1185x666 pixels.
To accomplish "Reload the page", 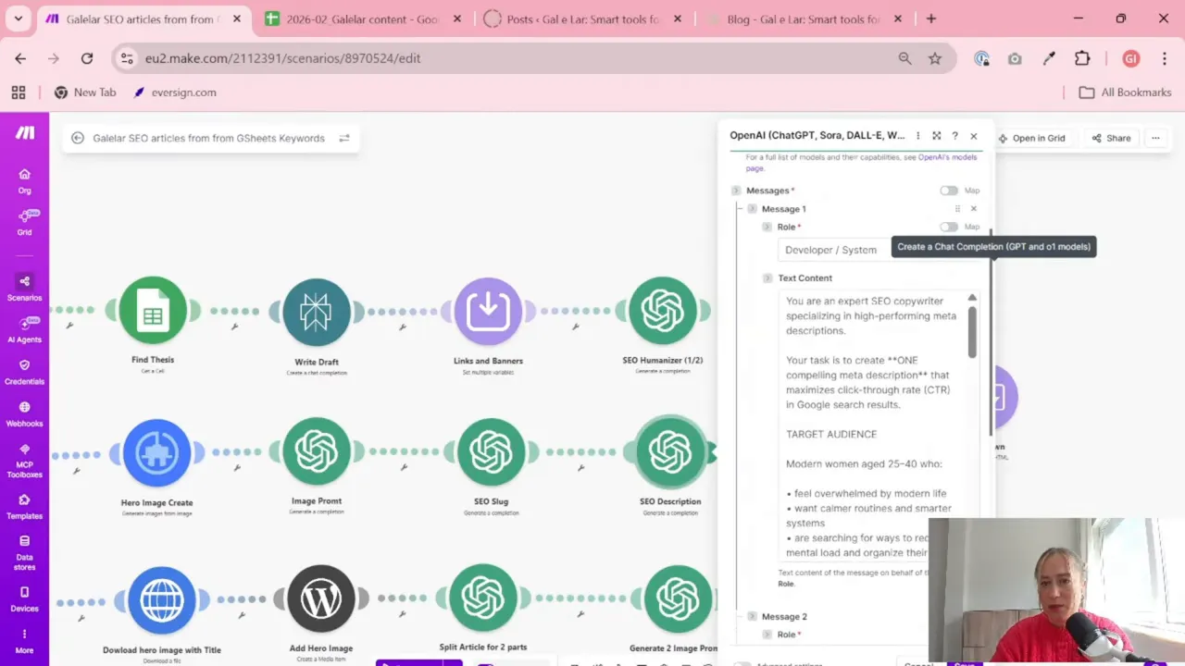I will pyautogui.click(x=87, y=58).
